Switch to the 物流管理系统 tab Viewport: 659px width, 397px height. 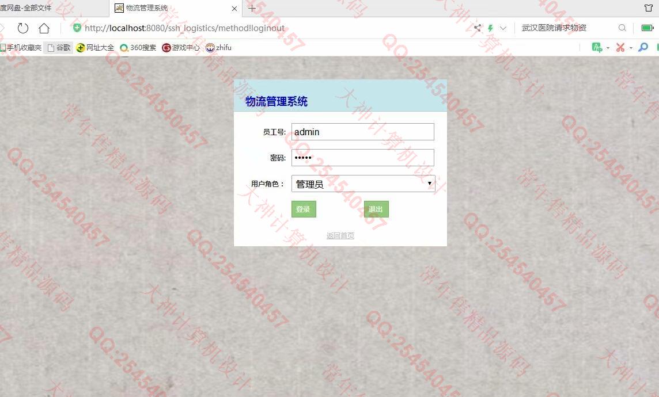[x=147, y=8]
